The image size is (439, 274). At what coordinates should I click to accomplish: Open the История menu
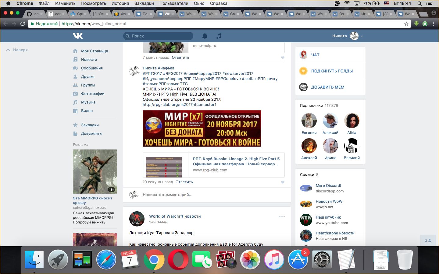point(120,3)
